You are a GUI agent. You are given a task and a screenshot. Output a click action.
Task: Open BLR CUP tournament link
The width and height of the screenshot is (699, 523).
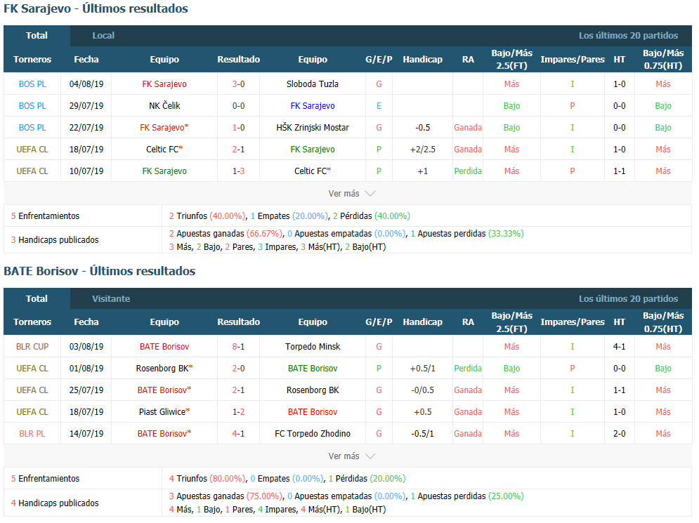coord(32,347)
